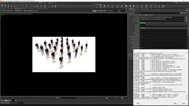The height and width of the screenshot is (106, 189).
Task: Click Close in the console window
Action: coord(184,103)
